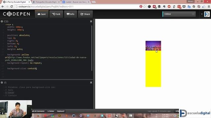Open JS panel settings gear
The height and width of the screenshot is (118, 211).
point(2,83)
